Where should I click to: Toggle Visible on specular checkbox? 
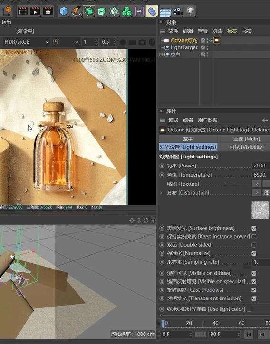pos(254,282)
